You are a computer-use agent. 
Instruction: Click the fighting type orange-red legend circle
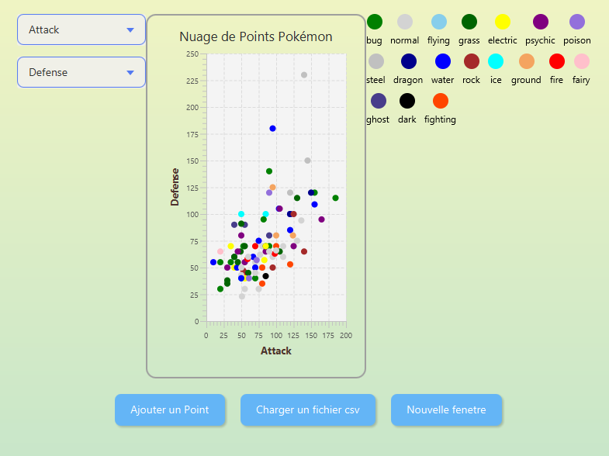click(441, 101)
